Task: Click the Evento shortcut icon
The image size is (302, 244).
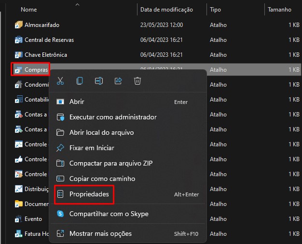Action: click(x=19, y=219)
